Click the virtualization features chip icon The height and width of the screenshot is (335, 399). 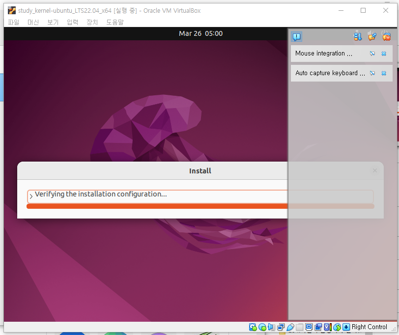coord(327,327)
